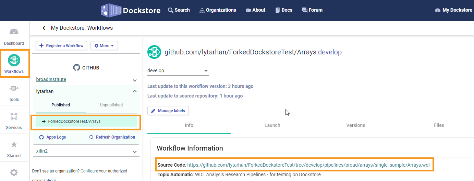Click 'Last update to source repository' text
474x181 pixels.
coord(195,96)
